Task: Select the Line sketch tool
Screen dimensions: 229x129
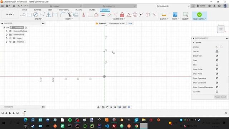Action: pyautogui.click(x=23, y=15)
